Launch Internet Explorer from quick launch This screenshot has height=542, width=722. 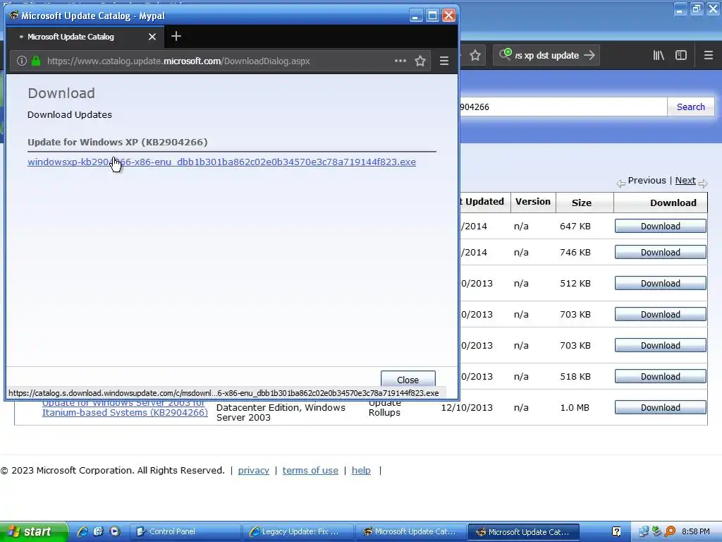[82, 531]
